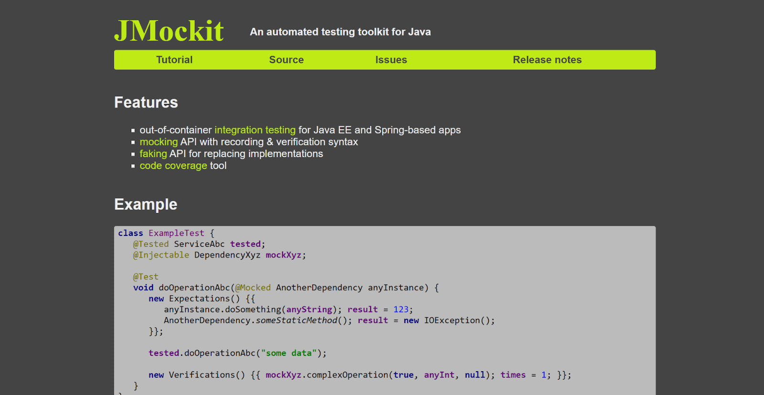Open the Release notes page

click(547, 60)
